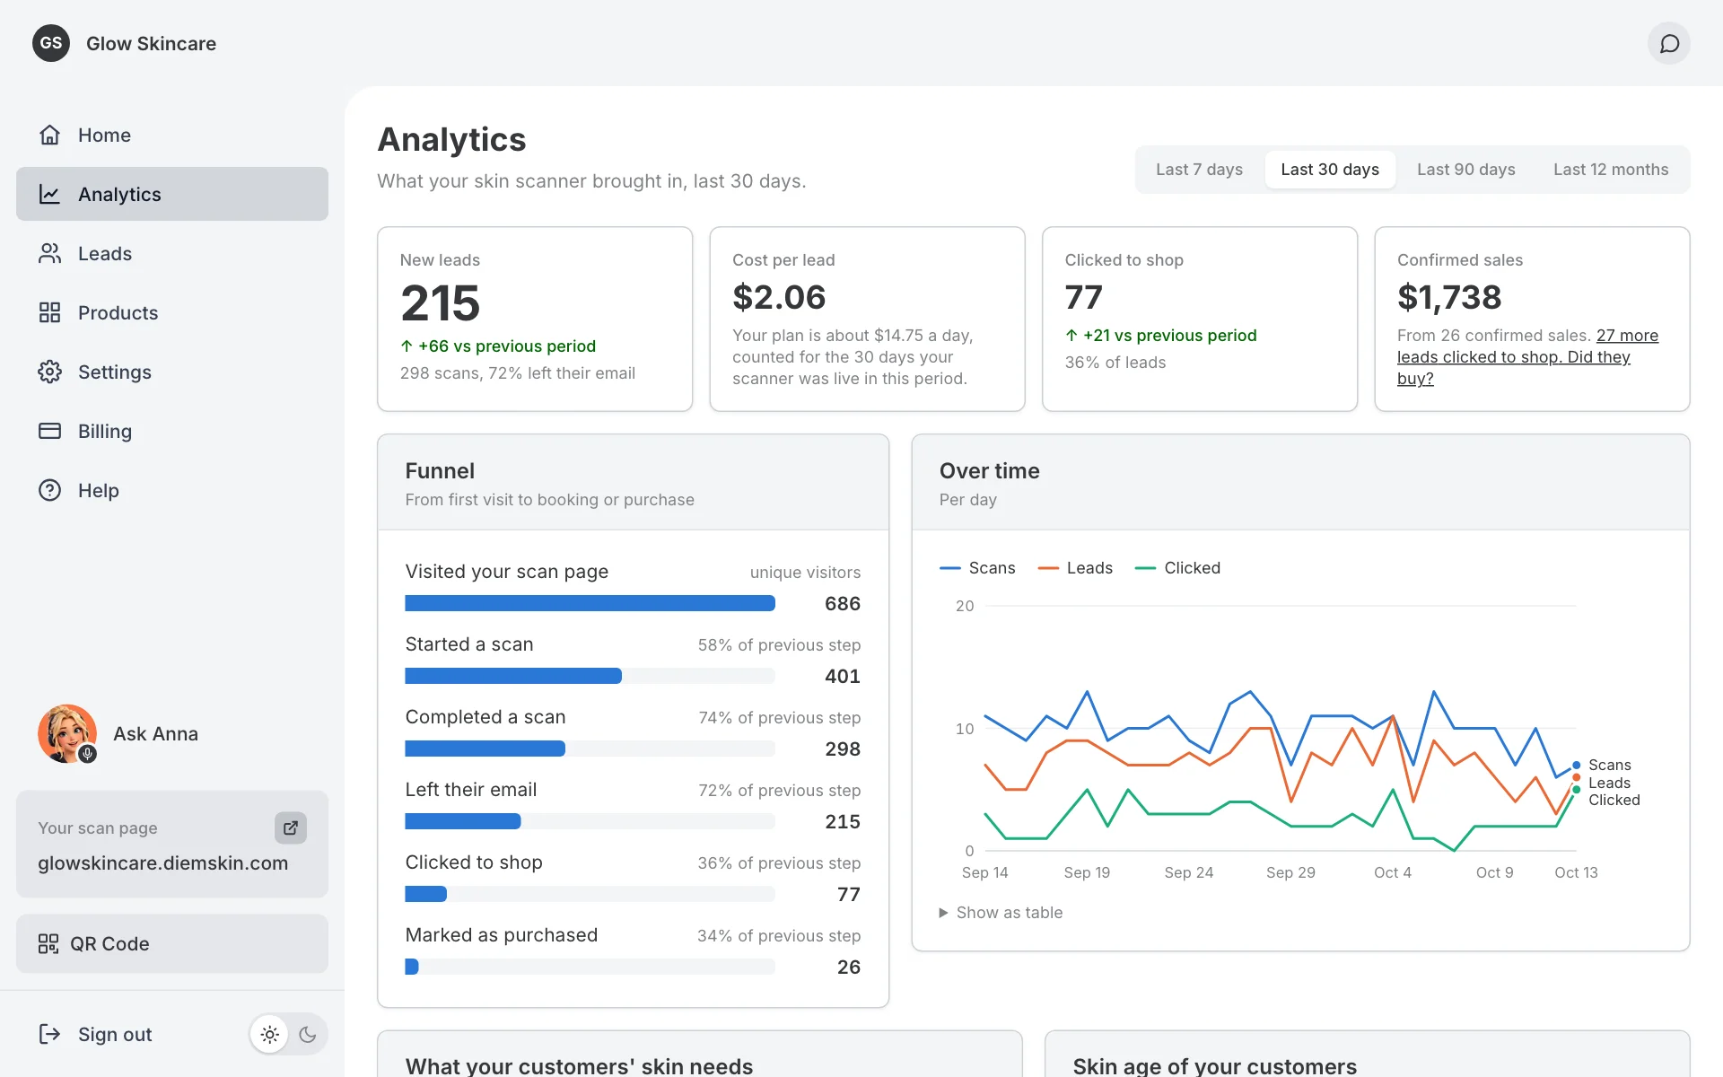The image size is (1723, 1077).
Task: Click the Help question mark icon
Action: 49,490
